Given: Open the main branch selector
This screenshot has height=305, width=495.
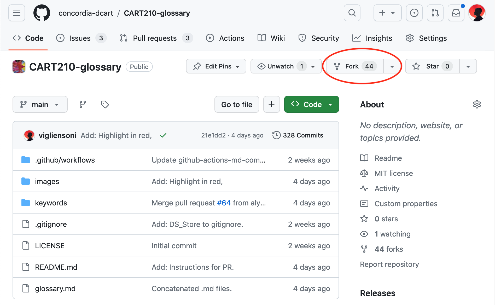Looking at the screenshot, I should click(x=40, y=104).
